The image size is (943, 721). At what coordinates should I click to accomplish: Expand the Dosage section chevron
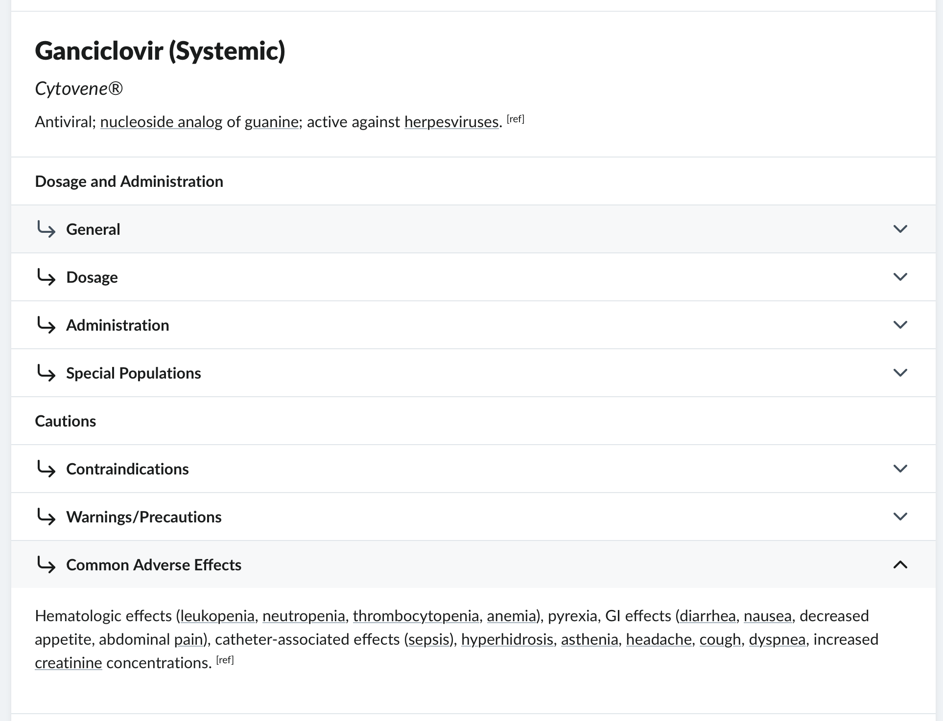click(900, 277)
